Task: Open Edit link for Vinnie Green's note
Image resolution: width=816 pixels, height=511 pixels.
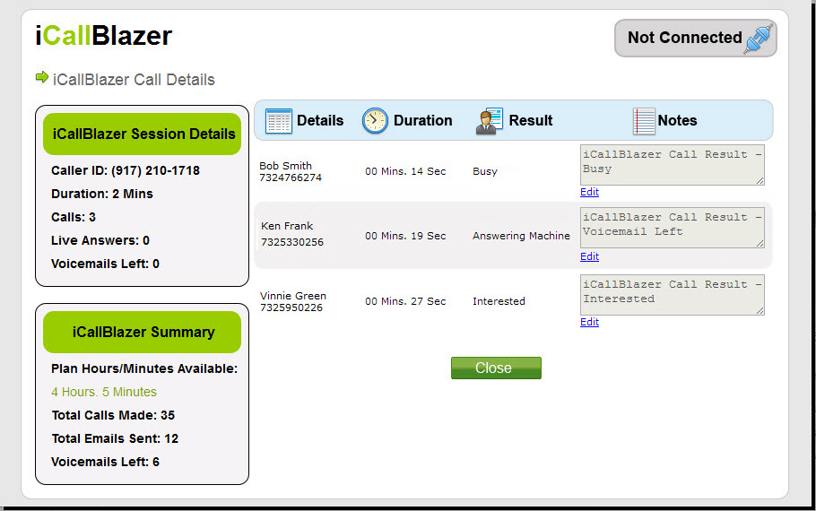Action: [x=589, y=322]
